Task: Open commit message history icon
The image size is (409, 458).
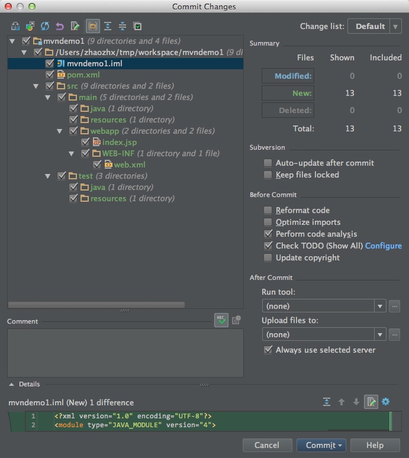Action: pos(236,320)
